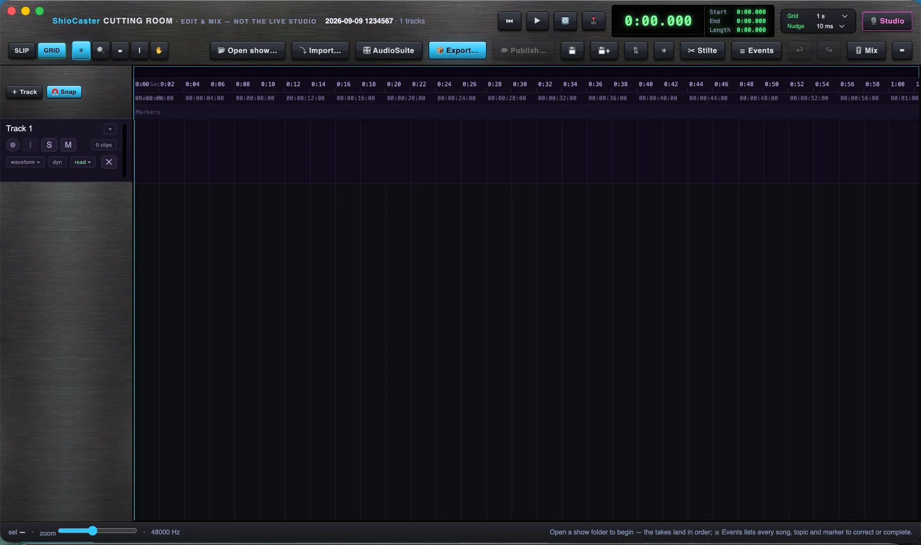Click the save-as floppy-plus icon
This screenshot has width=921, height=545.
pyautogui.click(x=604, y=50)
